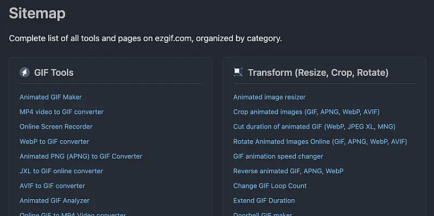
Task: Open the Animated GIF Maker link
Action: [x=50, y=97]
